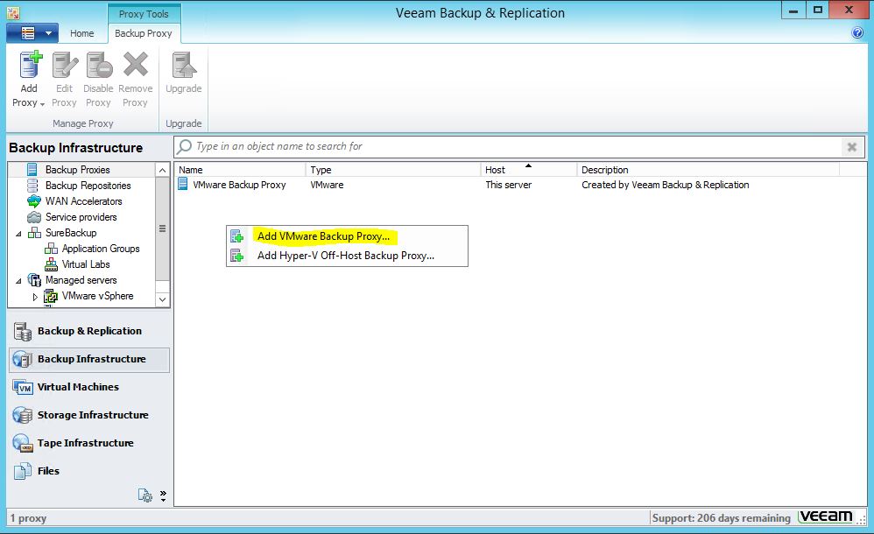874x534 pixels.
Task: Click the Backup Proxies tree icon
Action: [32, 170]
